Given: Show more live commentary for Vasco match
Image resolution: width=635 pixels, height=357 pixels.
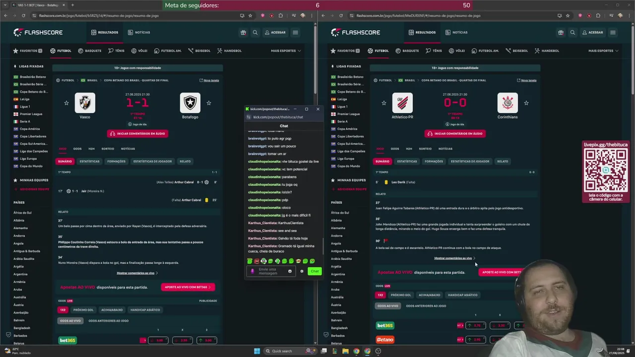Looking at the screenshot, I should click(x=137, y=273).
